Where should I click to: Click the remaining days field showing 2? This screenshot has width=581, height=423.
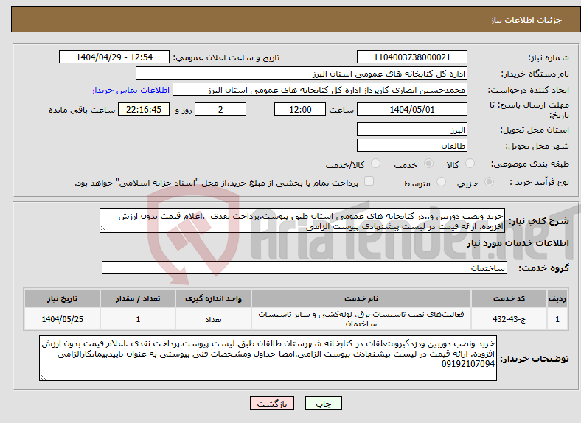(x=220, y=110)
